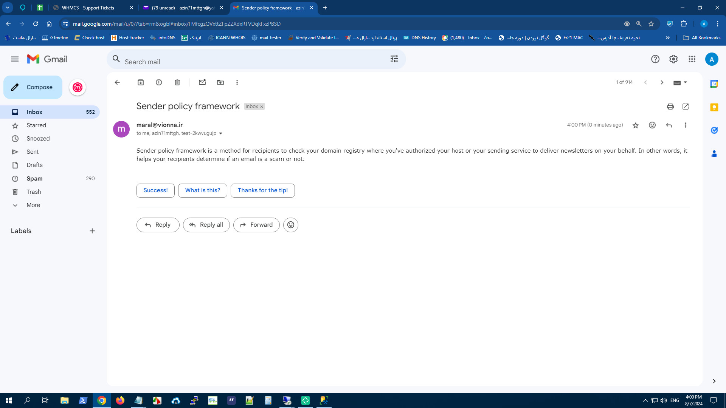
Task: Click the Reply all button
Action: pyautogui.click(x=206, y=225)
